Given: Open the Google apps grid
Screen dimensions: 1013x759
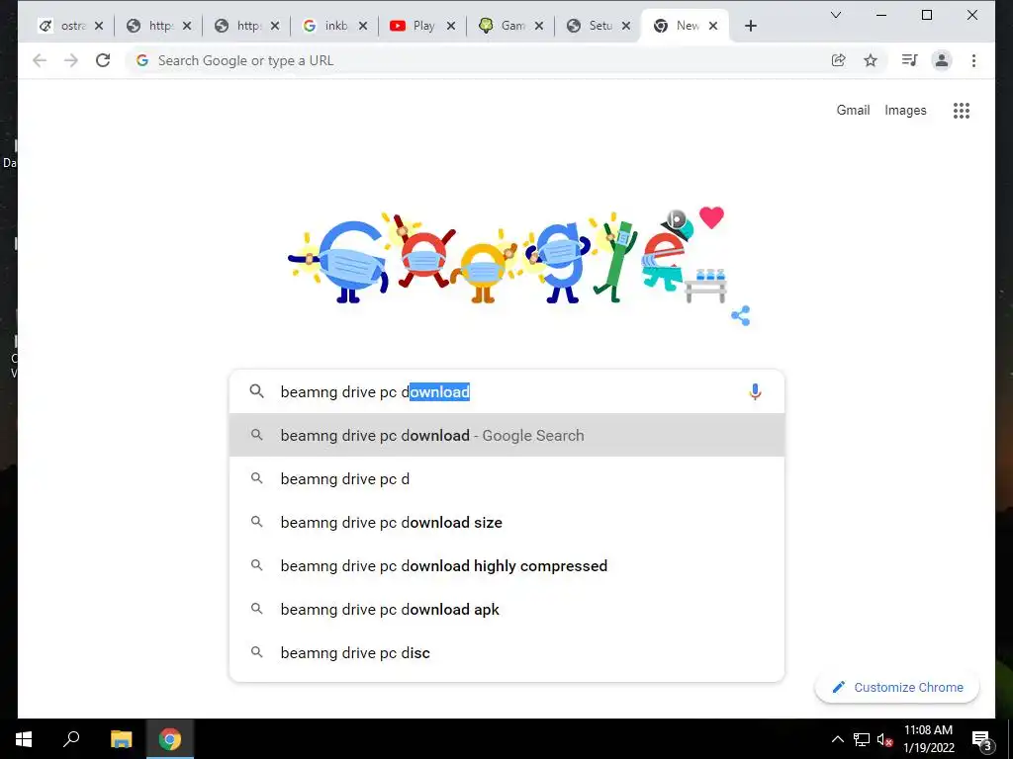Looking at the screenshot, I should click(962, 111).
